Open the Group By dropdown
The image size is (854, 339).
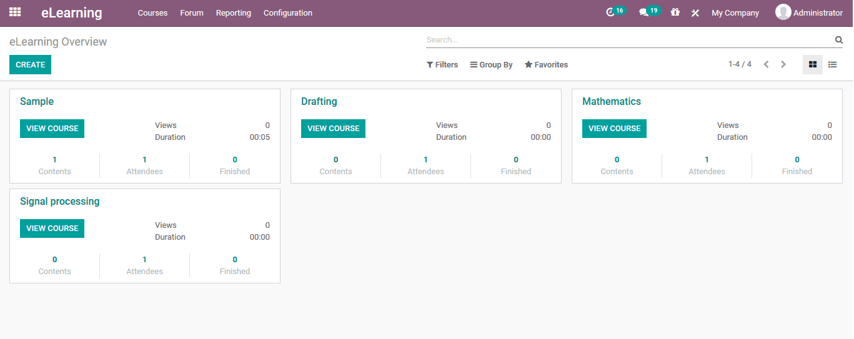[492, 65]
